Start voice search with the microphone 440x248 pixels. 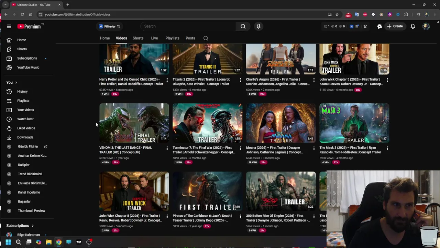point(258,26)
